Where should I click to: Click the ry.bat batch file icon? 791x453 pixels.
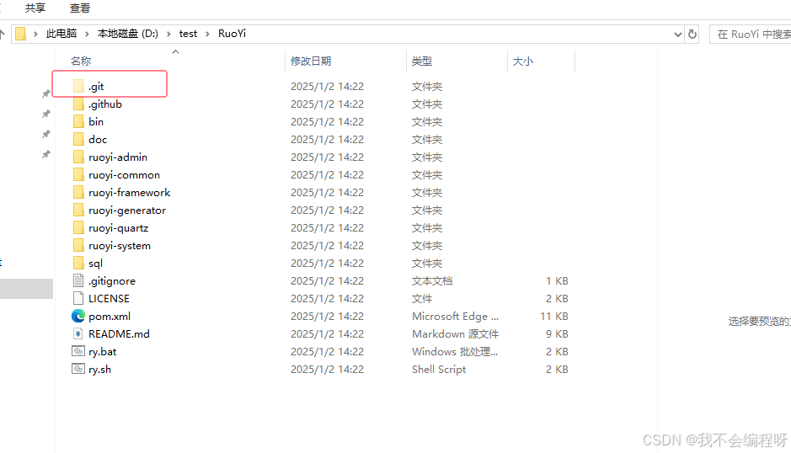pyautogui.click(x=78, y=351)
